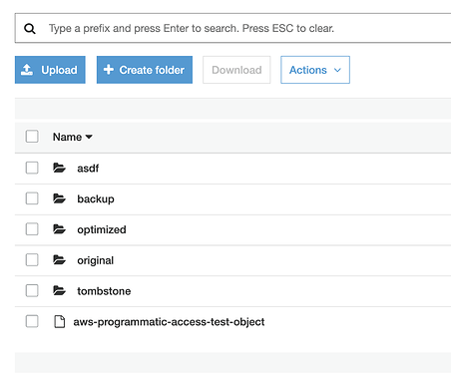The height and width of the screenshot is (374, 451).
Task: Click the Create folder button
Action: click(x=145, y=70)
